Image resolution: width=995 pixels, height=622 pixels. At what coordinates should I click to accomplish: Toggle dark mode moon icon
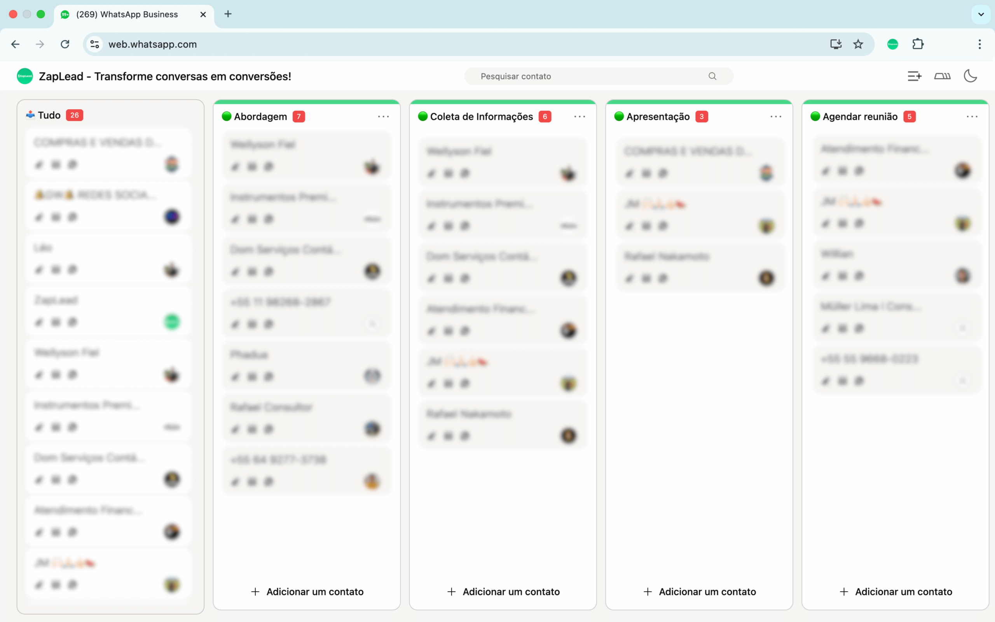point(971,76)
